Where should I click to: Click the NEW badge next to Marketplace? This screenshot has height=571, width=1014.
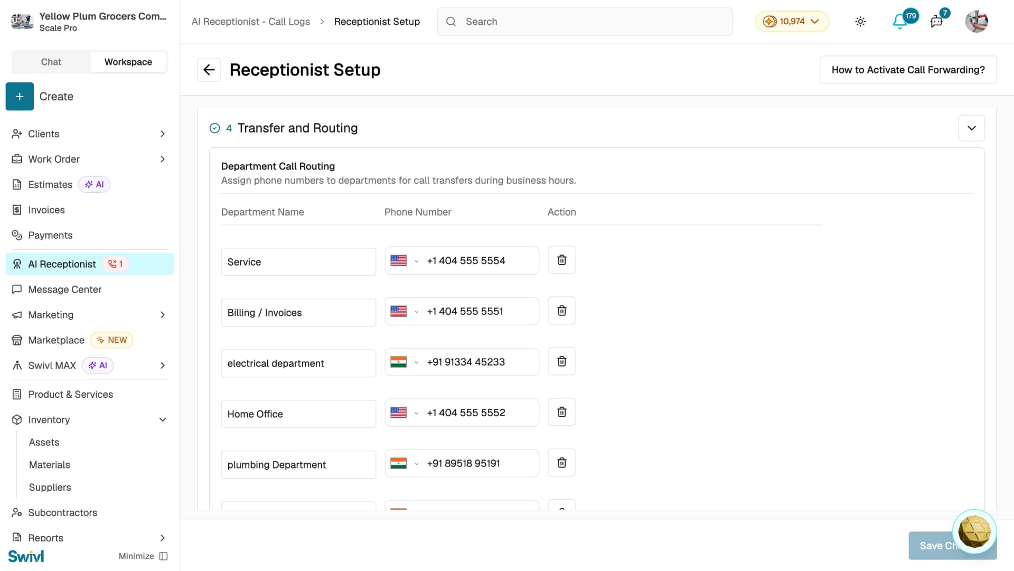[x=112, y=340]
